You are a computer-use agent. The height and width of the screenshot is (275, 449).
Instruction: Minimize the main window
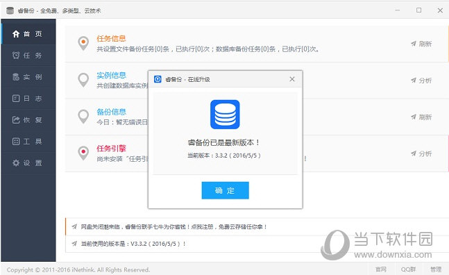click(398, 10)
